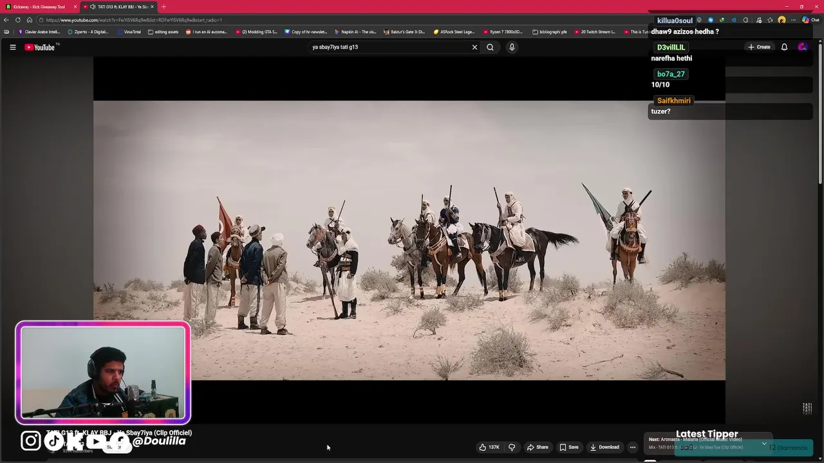Open Ryzen 7 7800x3D bookmark
This screenshot has height=463, width=824.
(x=503, y=32)
